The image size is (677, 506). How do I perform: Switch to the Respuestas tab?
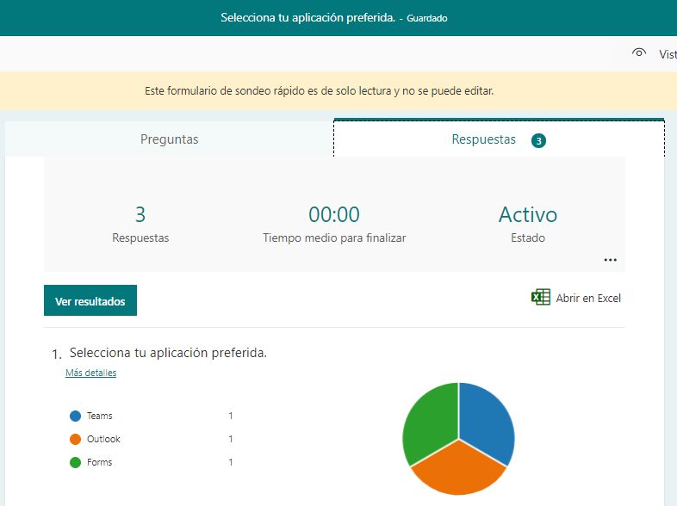483,139
